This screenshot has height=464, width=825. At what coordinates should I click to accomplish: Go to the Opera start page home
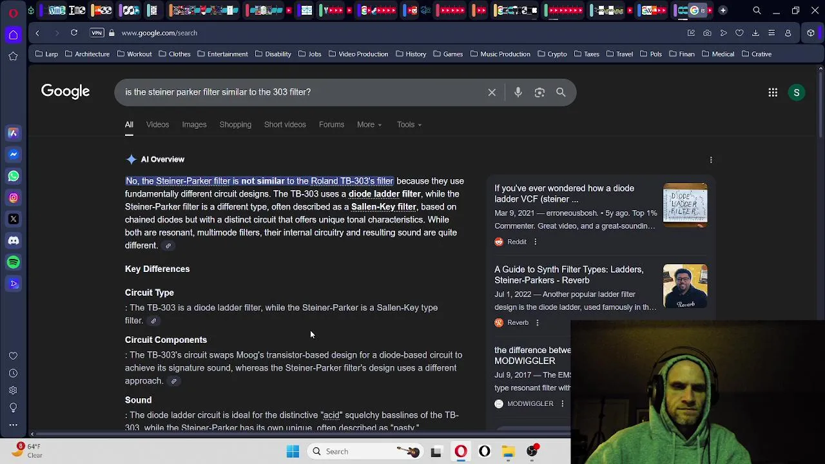(x=13, y=35)
